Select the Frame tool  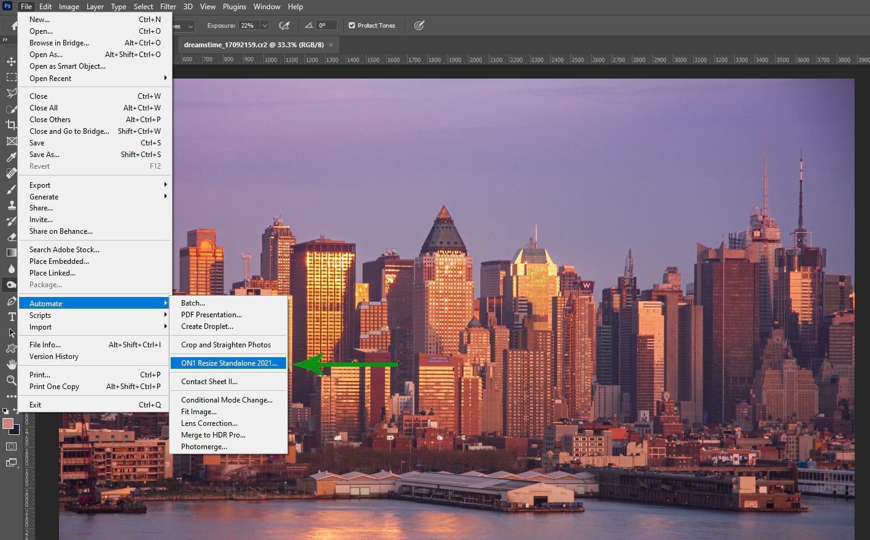(x=11, y=141)
